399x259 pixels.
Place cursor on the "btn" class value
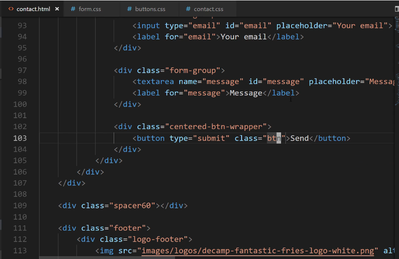(274, 138)
